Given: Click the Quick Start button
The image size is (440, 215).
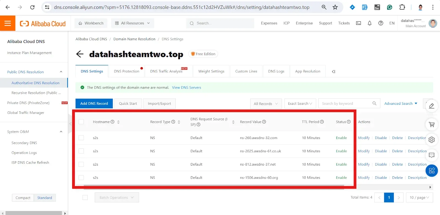Looking at the screenshot, I should coord(128,103).
